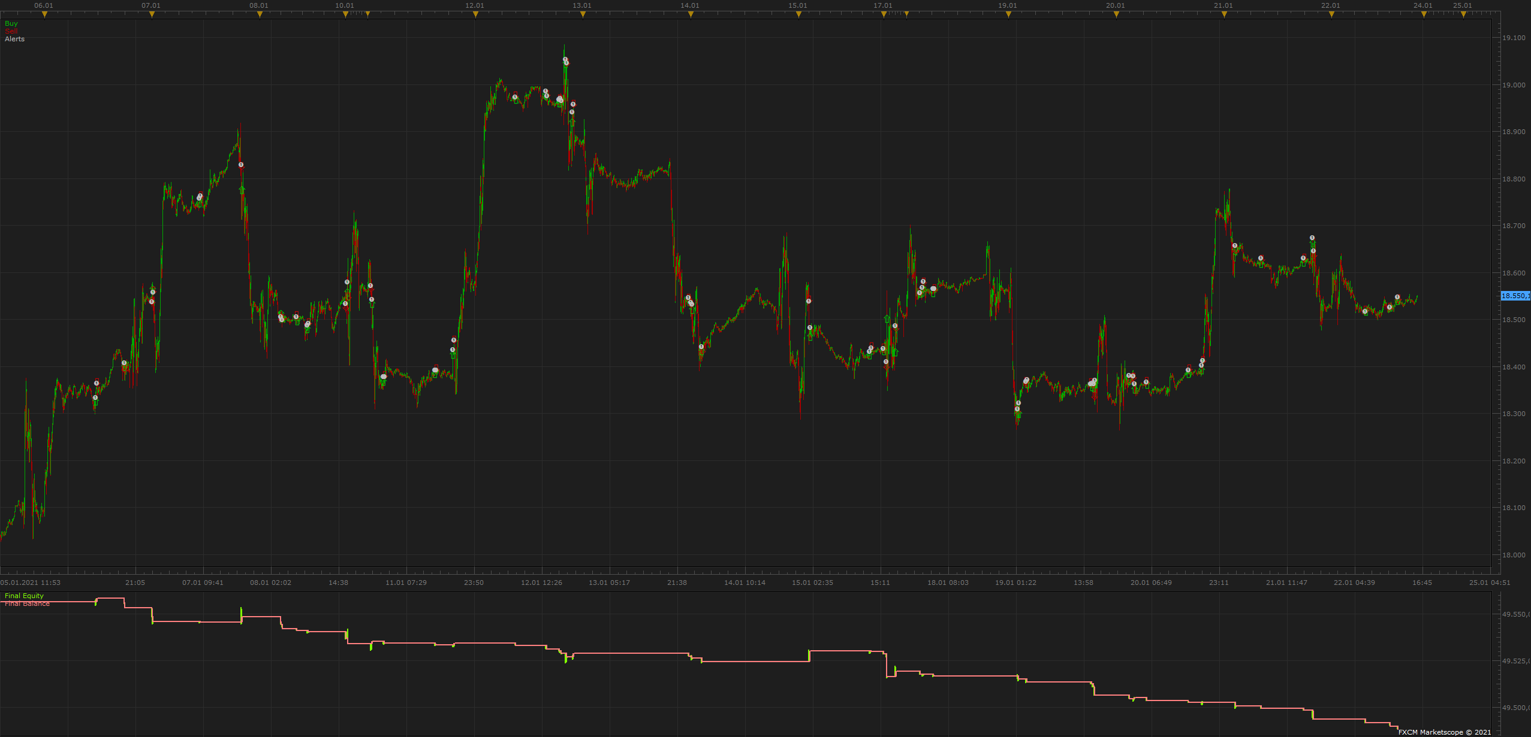
Task: Select the 08.01 02:02 time label
Action: click(270, 583)
